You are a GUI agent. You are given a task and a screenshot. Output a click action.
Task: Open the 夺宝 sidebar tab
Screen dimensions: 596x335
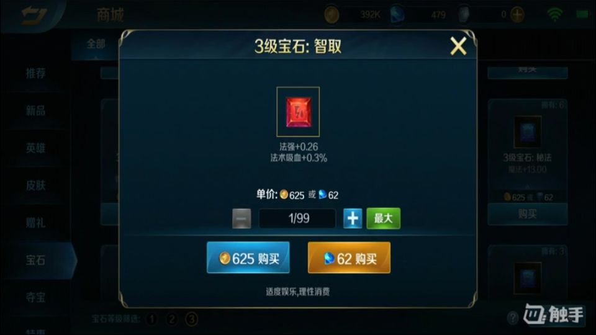click(35, 297)
